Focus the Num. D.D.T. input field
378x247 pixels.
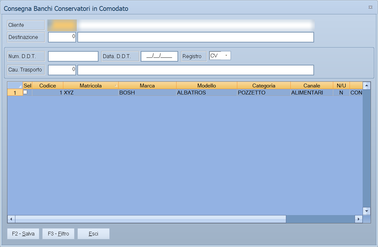[73, 56]
